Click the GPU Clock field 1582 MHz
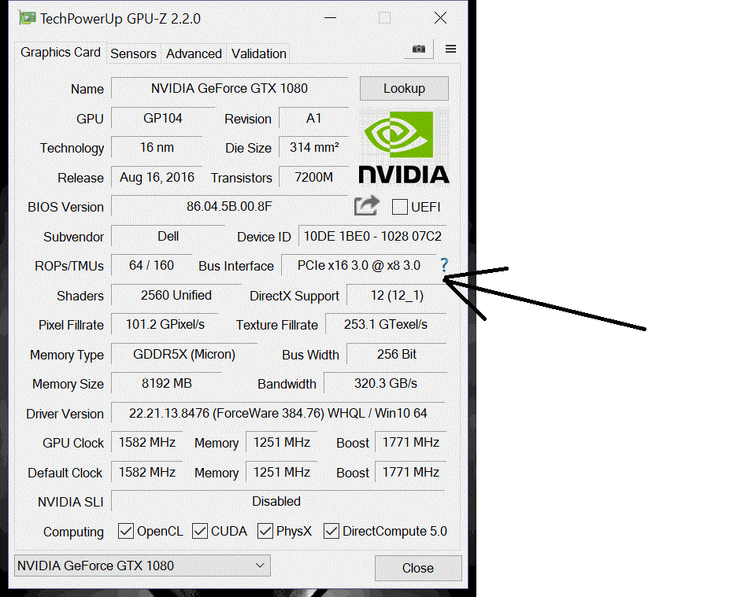737x597 pixels. coord(146,443)
